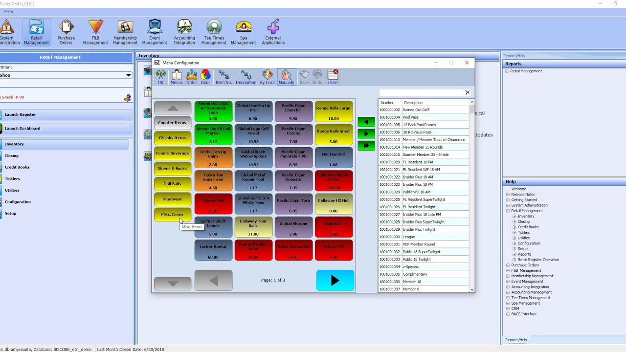This screenshot has width=626, height=352.
Task: Click Launch Dashboard button
Action: pos(66,129)
